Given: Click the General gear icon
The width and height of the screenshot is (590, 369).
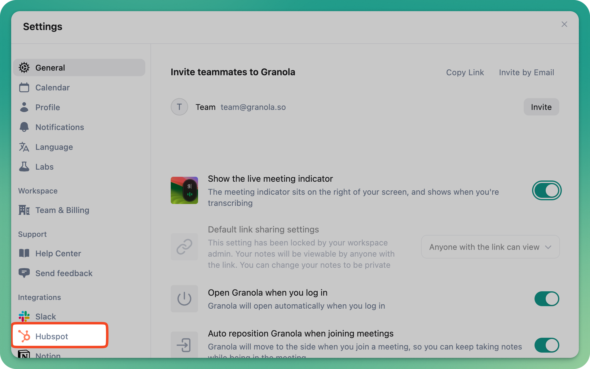Looking at the screenshot, I should coord(24,67).
